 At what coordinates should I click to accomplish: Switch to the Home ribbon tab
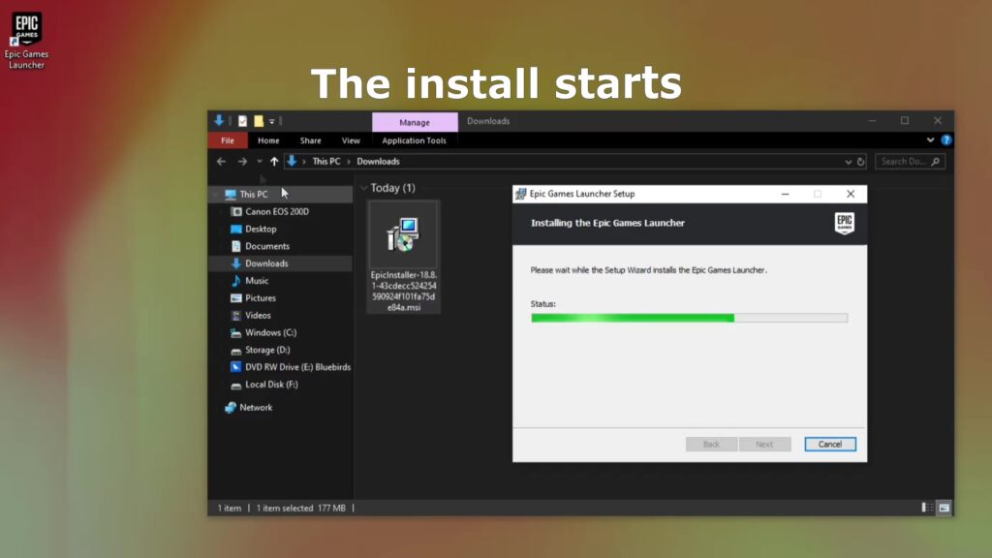tap(268, 140)
